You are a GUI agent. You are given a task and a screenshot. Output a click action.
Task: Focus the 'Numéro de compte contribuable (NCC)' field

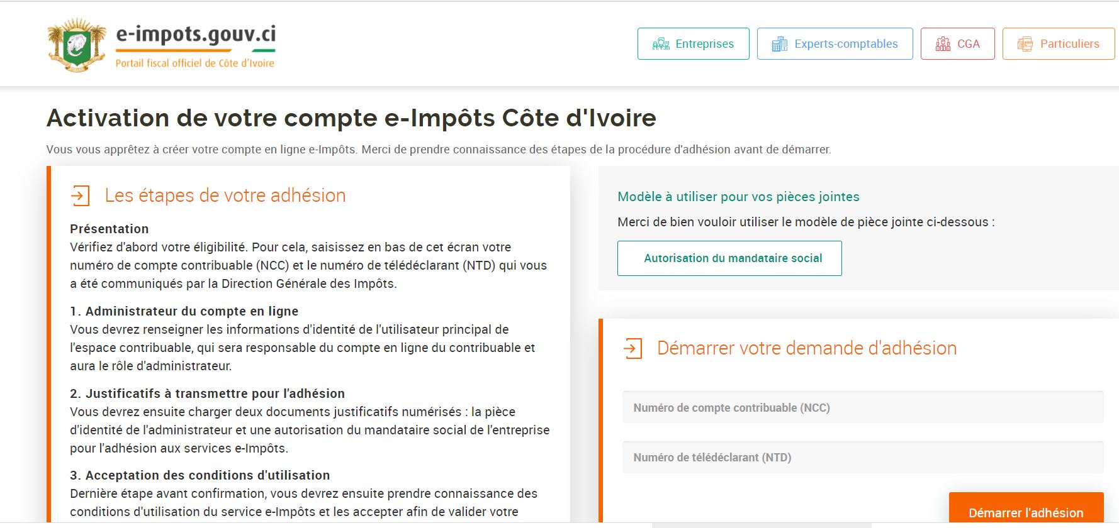click(x=863, y=407)
